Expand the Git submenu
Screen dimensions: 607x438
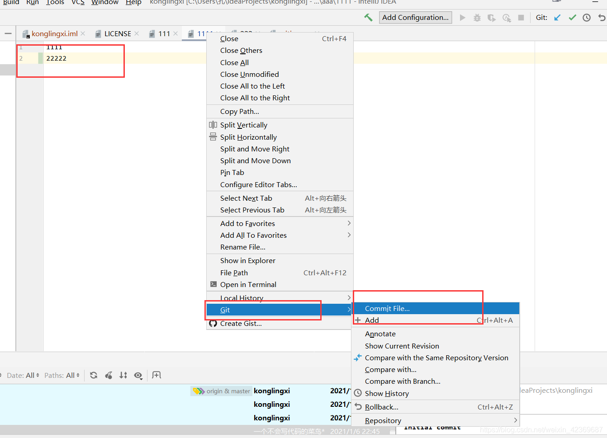click(x=280, y=310)
